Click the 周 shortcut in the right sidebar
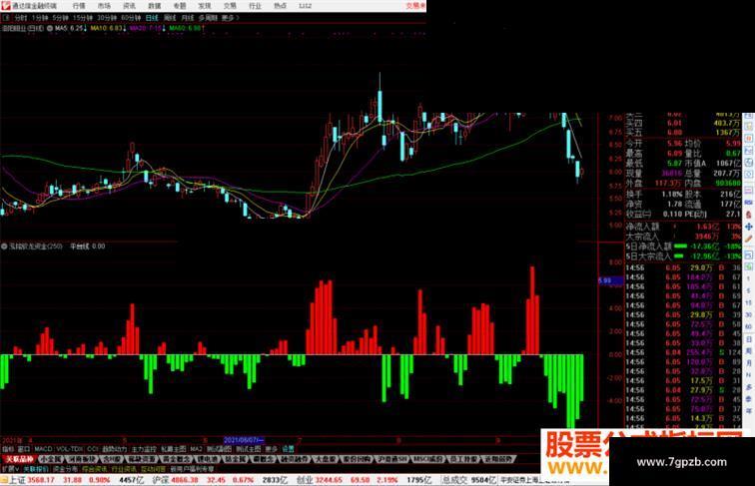The height and width of the screenshot is (486, 755). pos(749,351)
